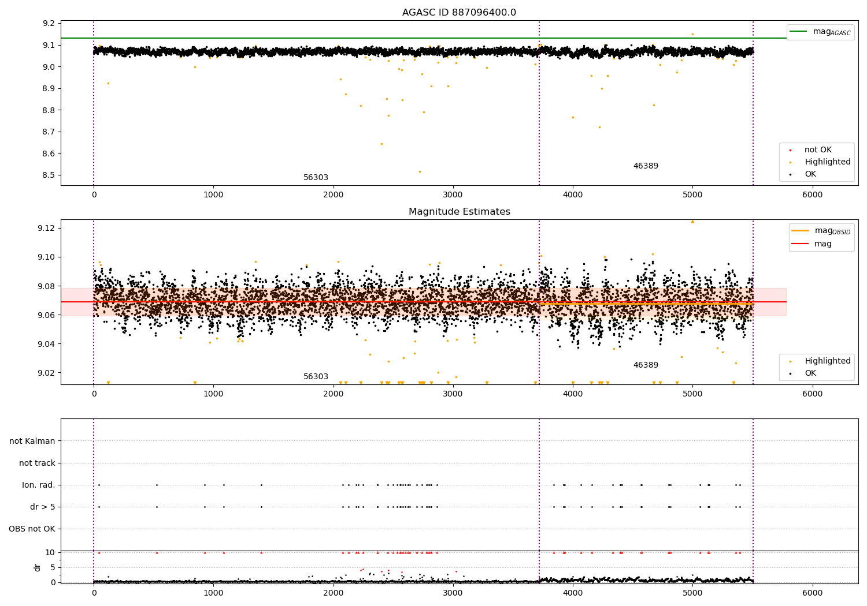
Task: Click the lowest orange outlier point near 8.5
Action: (x=420, y=171)
